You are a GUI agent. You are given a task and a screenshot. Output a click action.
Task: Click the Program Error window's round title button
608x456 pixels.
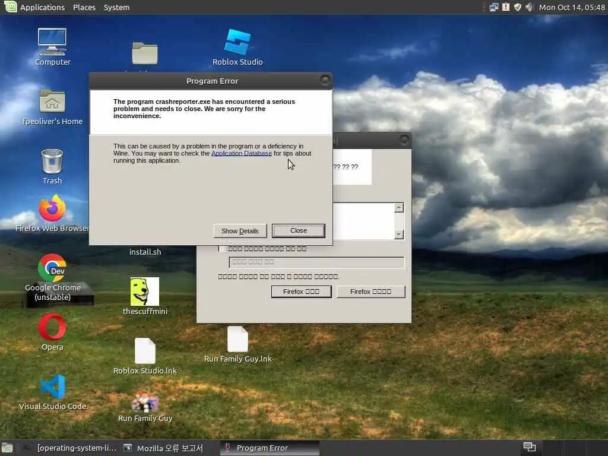pos(325,80)
